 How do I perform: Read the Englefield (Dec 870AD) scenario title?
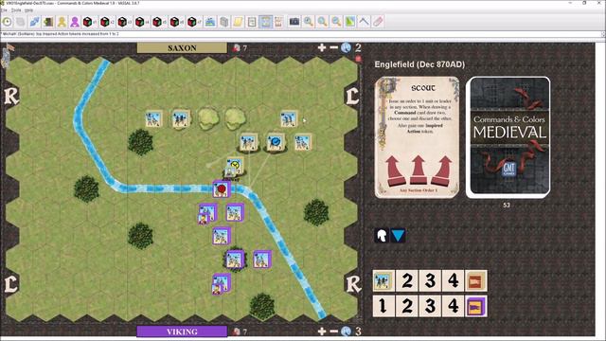pyautogui.click(x=419, y=64)
